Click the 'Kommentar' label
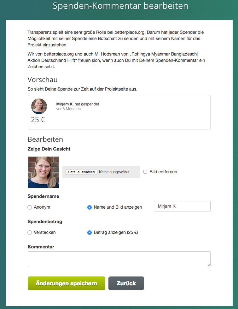 click(x=41, y=247)
